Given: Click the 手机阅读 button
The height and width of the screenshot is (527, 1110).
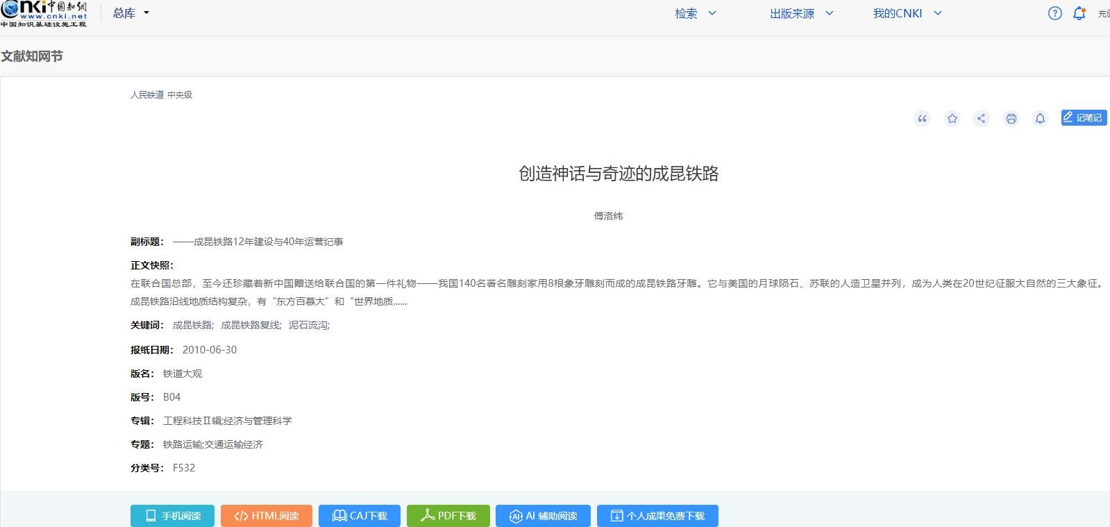Looking at the screenshot, I should pyautogui.click(x=172, y=516).
